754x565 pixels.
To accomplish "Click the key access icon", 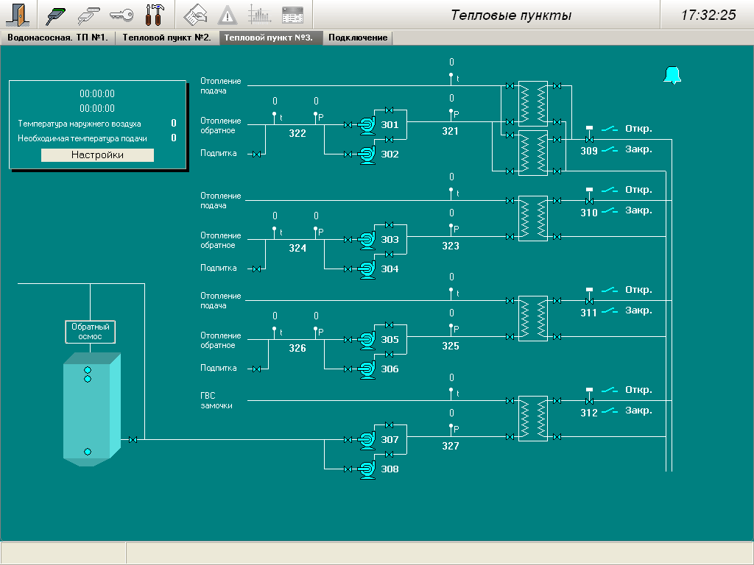I will [121, 14].
